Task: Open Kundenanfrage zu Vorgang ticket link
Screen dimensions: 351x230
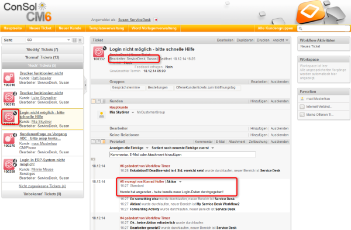Action: point(43,136)
